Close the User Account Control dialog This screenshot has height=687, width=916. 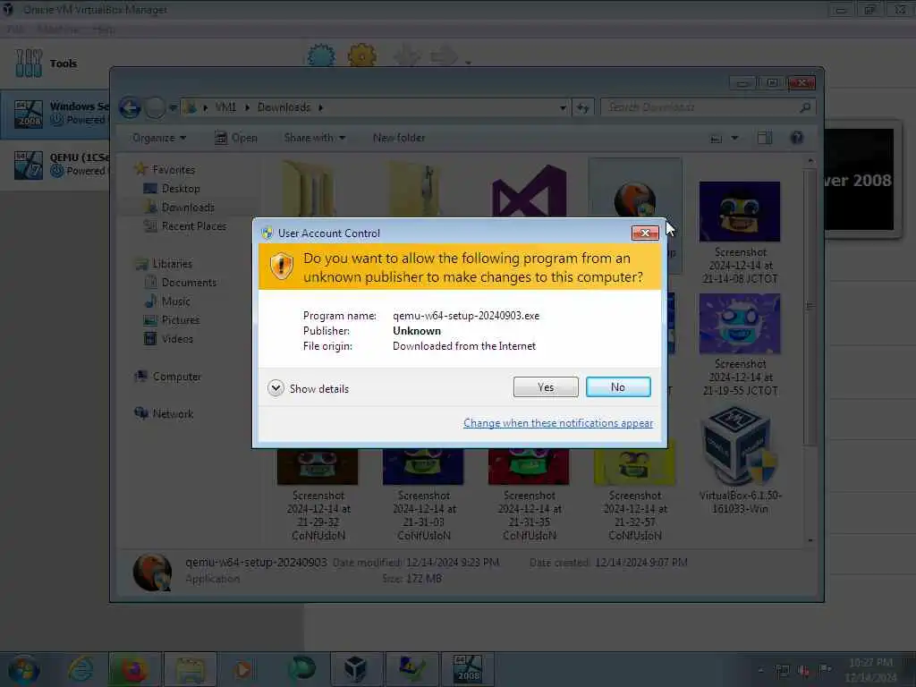[x=645, y=233]
